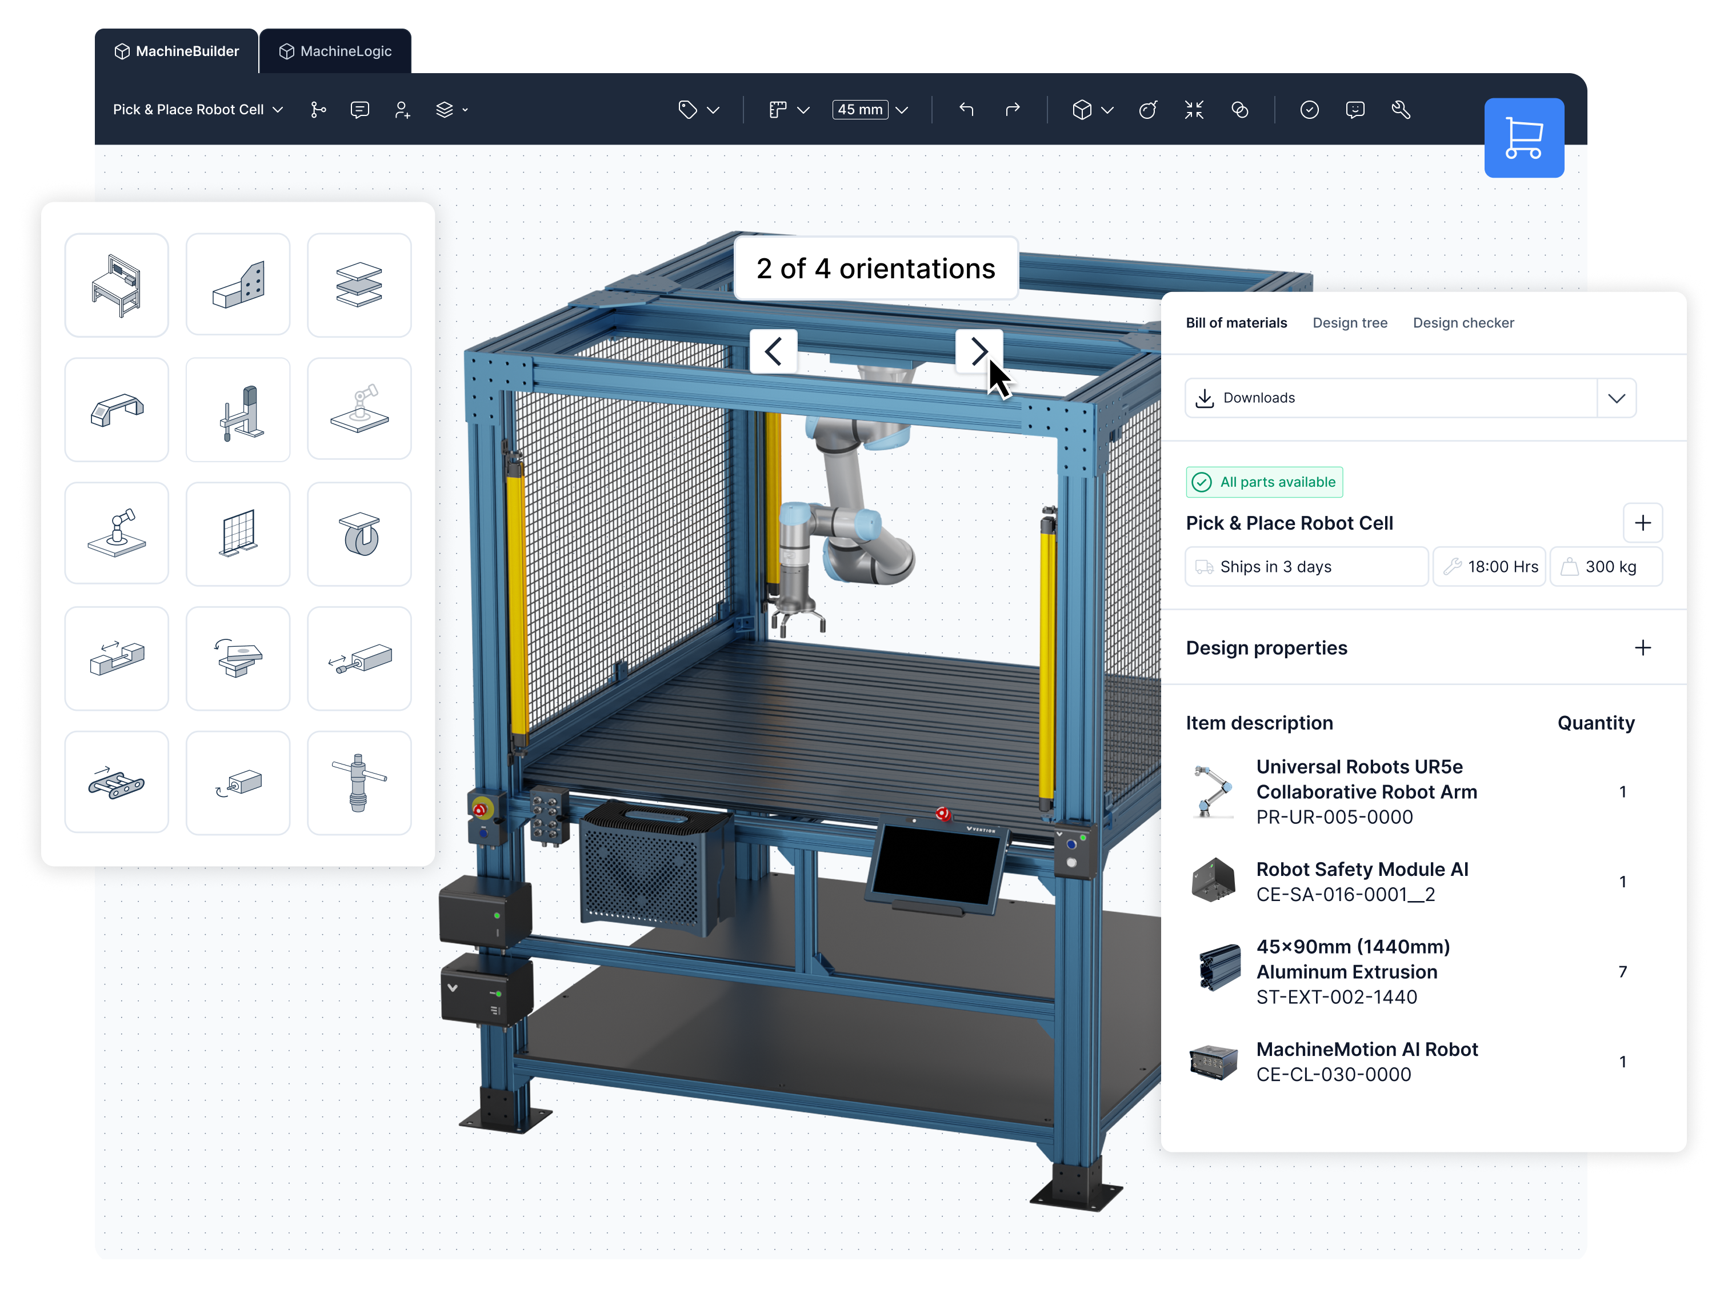Image resolution: width=1728 pixels, height=1289 pixels.
Task: Open the Design tree tab
Action: (x=1350, y=323)
